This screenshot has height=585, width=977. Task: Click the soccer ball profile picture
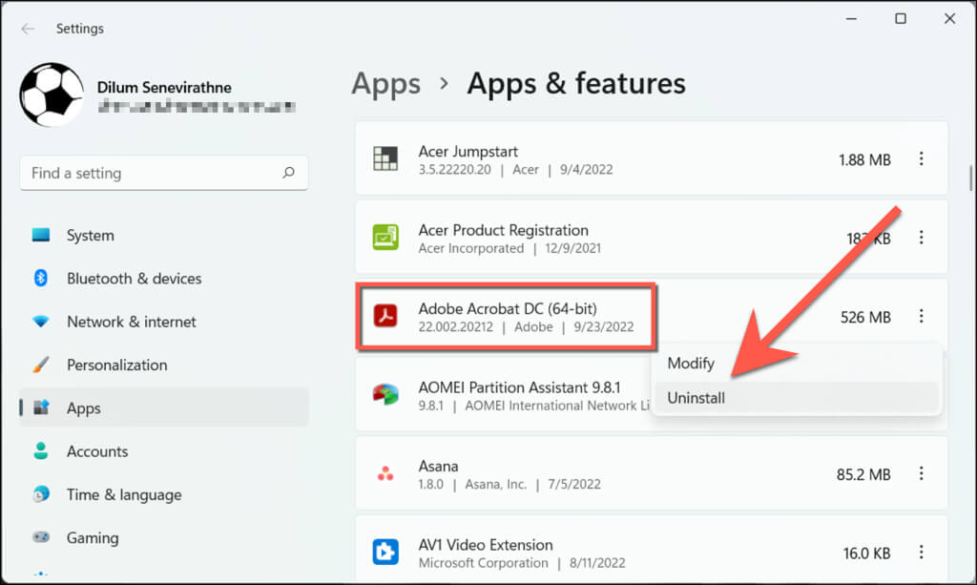(x=52, y=95)
